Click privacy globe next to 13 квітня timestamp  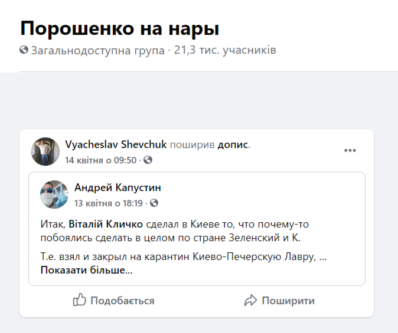click(154, 203)
